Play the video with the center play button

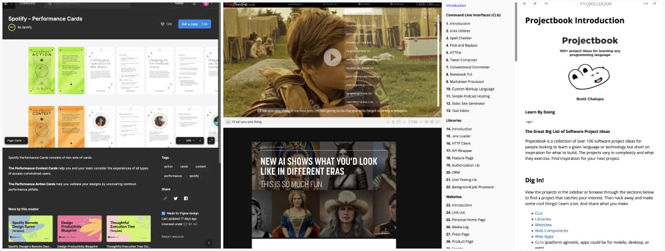[x=332, y=57]
